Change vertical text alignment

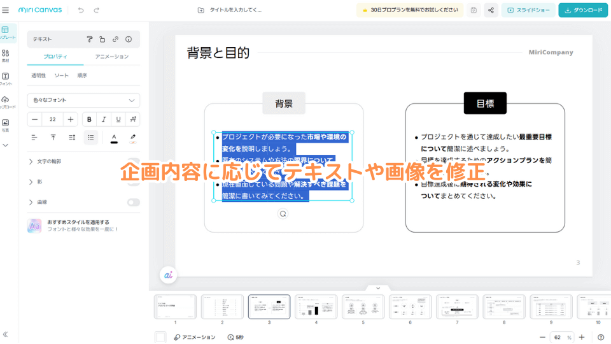pos(53,138)
